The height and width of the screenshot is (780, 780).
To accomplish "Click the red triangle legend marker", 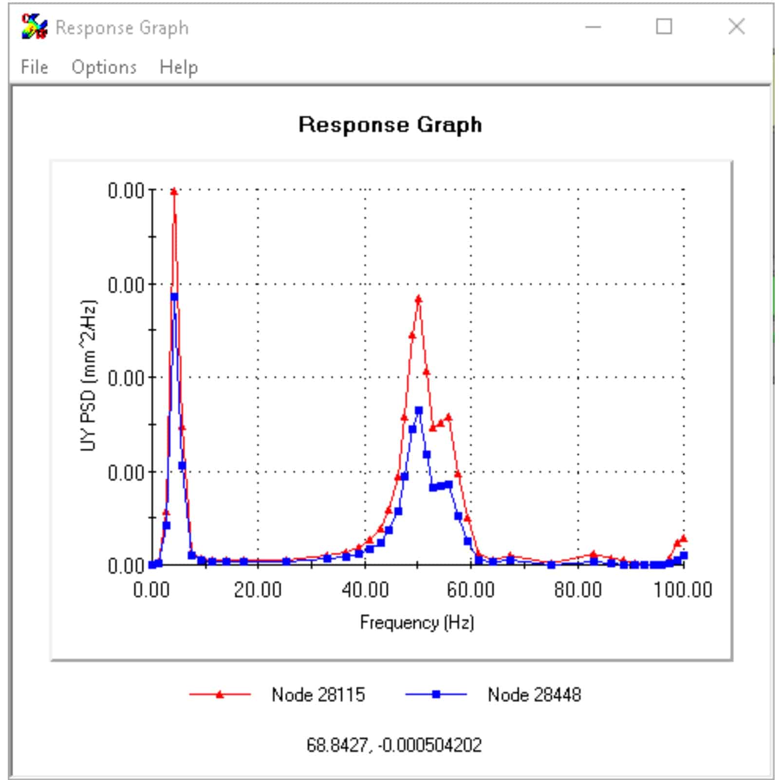I will click(x=220, y=694).
